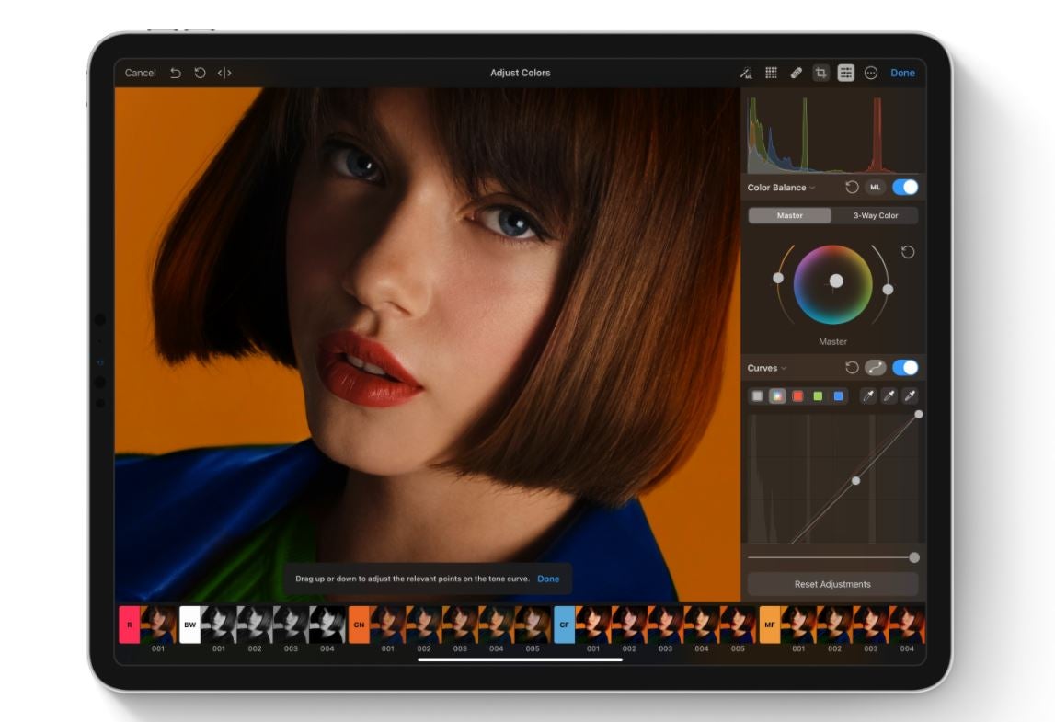The width and height of the screenshot is (1055, 722).
Task: Tap the Revert circular arrow icon
Action: tap(200, 73)
